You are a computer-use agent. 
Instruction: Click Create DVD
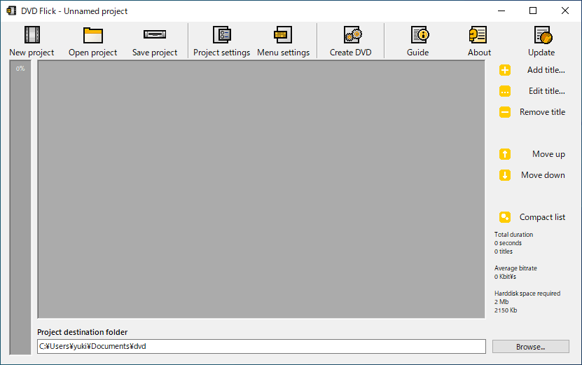pos(351,41)
